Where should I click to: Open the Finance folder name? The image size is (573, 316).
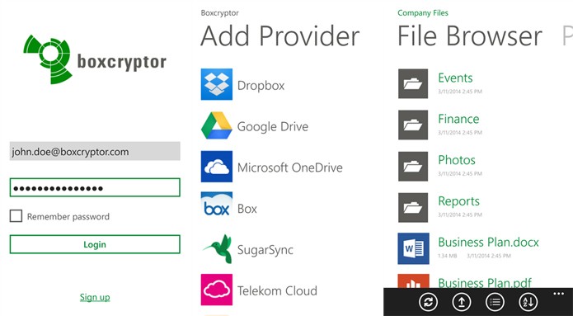click(458, 119)
